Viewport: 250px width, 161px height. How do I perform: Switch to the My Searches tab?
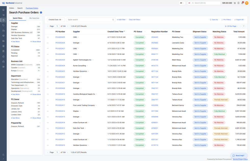pos(34,18)
